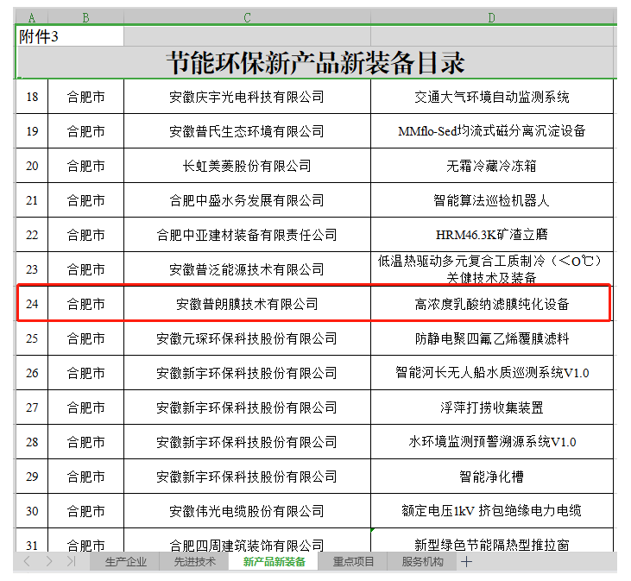Select 合肥市 cell in row 30

[x=85, y=511]
